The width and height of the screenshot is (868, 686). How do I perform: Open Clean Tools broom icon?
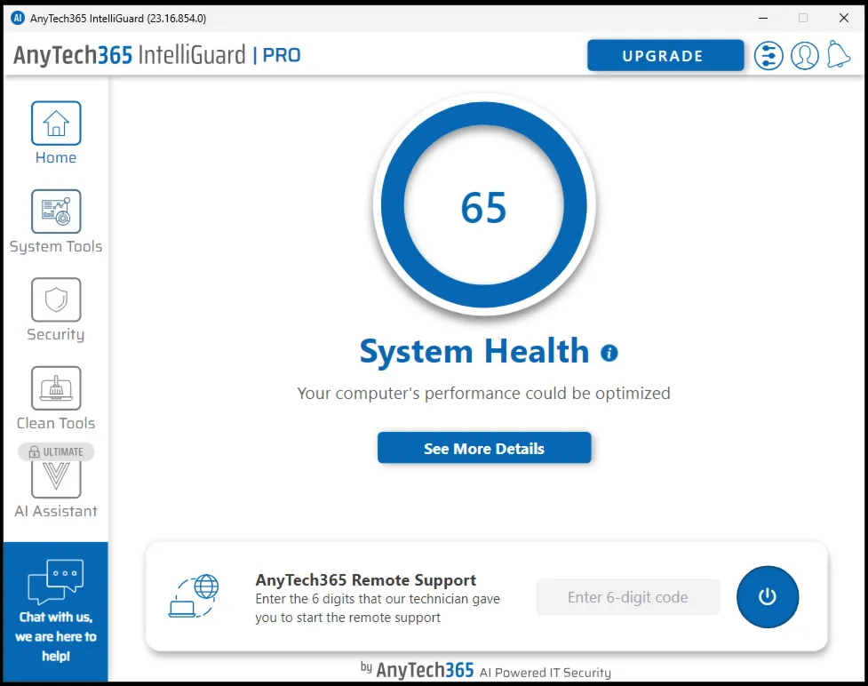point(56,388)
